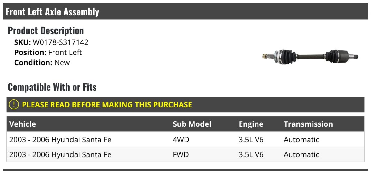This screenshot has width=371, height=174.
Task: Click Automatic transmission in 4WD row
Action: [x=301, y=140]
